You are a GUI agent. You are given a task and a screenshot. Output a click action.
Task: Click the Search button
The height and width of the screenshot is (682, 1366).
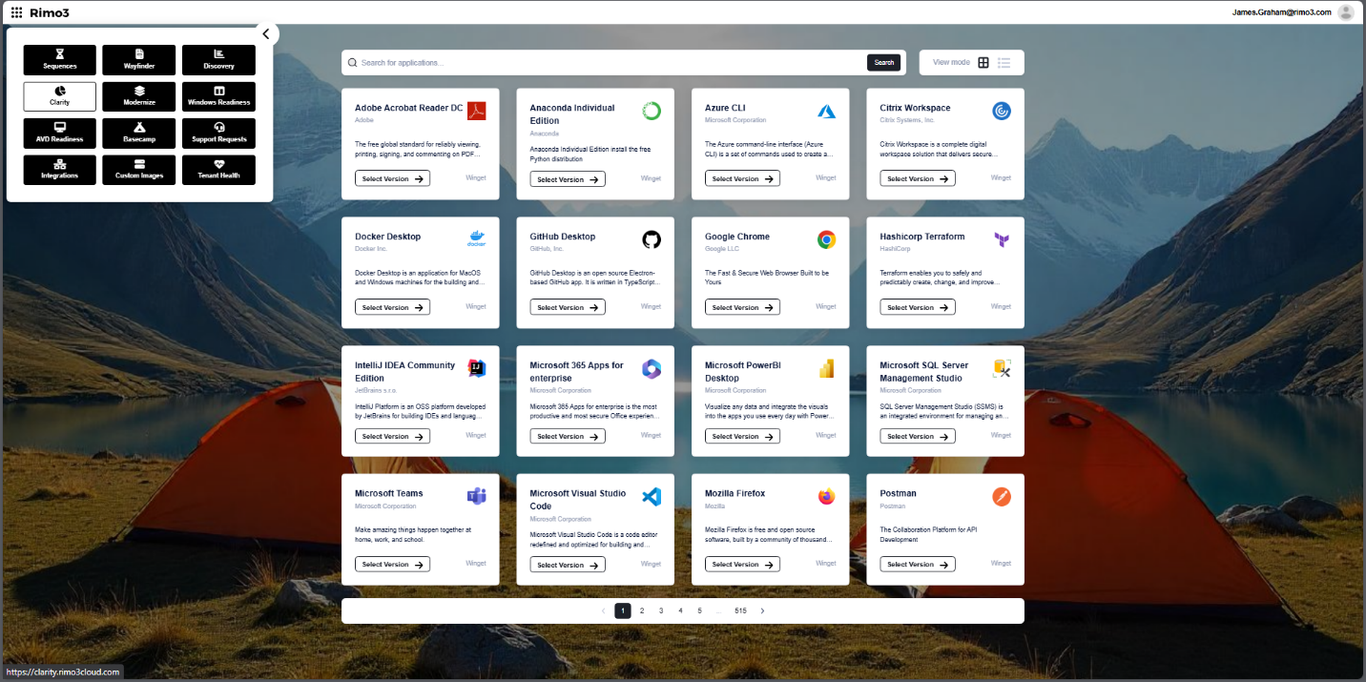tap(883, 63)
